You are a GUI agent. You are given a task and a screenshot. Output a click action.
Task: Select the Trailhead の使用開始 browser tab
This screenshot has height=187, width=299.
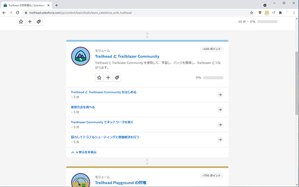[26, 5]
